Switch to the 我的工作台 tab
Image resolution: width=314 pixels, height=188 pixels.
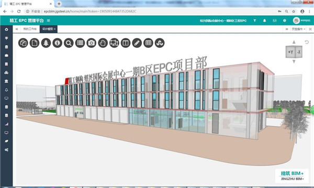pos(30,29)
